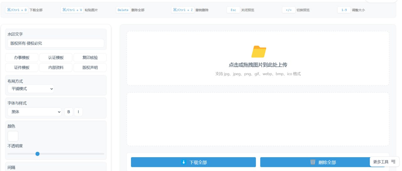Apply the 复印核验 template

(90, 58)
